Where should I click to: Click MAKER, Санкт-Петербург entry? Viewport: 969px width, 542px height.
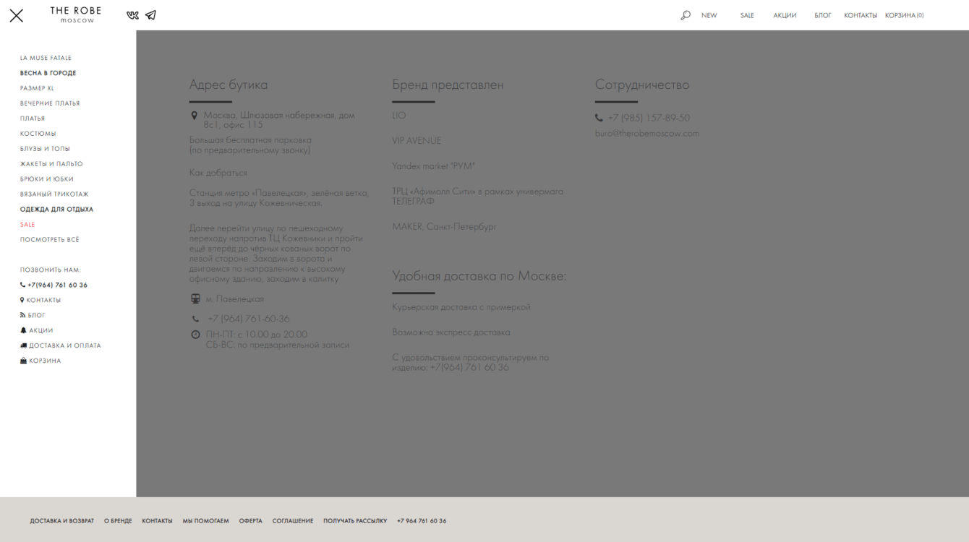pos(444,227)
